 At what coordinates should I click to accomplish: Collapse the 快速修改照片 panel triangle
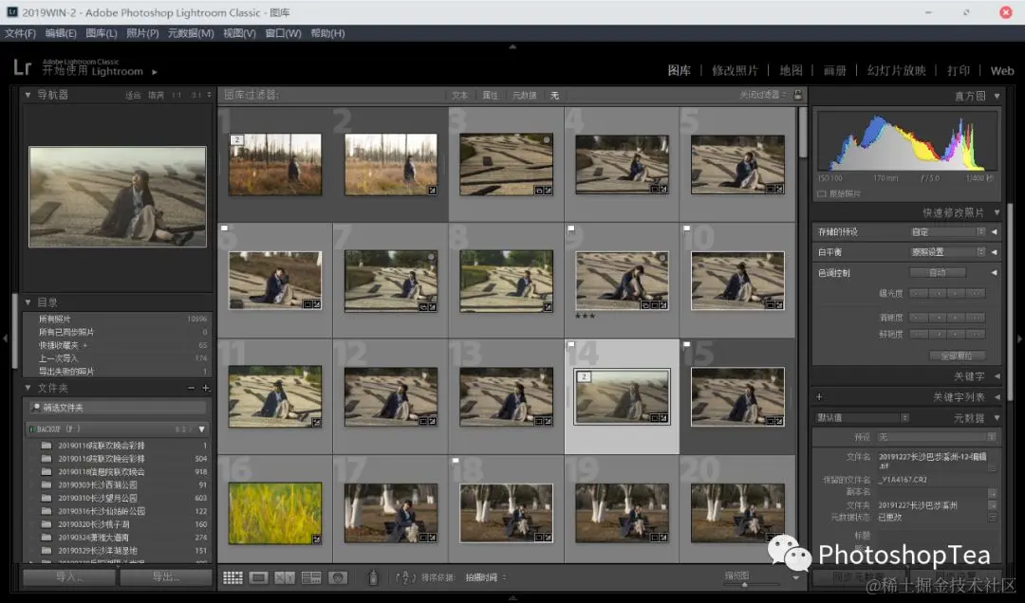pos(997,212)
